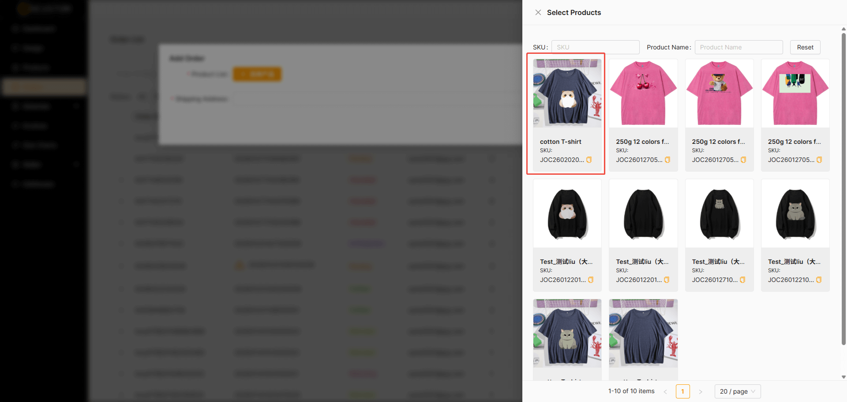Copy SKU of cotton T-shirt product
Screen dimensions: 847x402
[589, 160]
